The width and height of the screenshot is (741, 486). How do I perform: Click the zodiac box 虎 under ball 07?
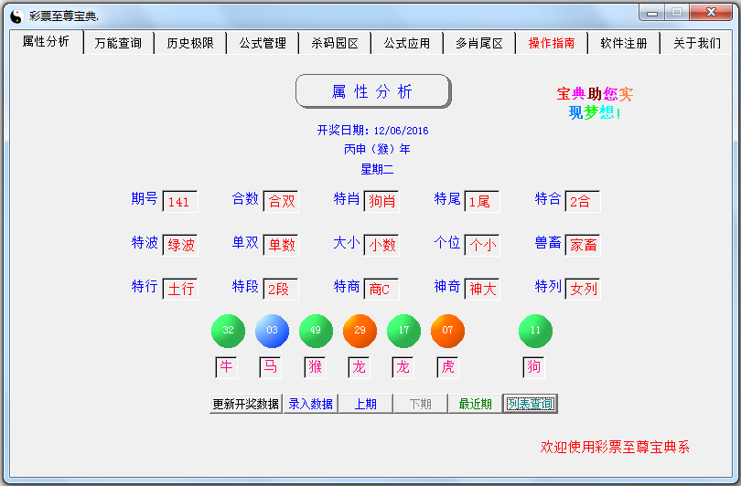pos(447,367)
